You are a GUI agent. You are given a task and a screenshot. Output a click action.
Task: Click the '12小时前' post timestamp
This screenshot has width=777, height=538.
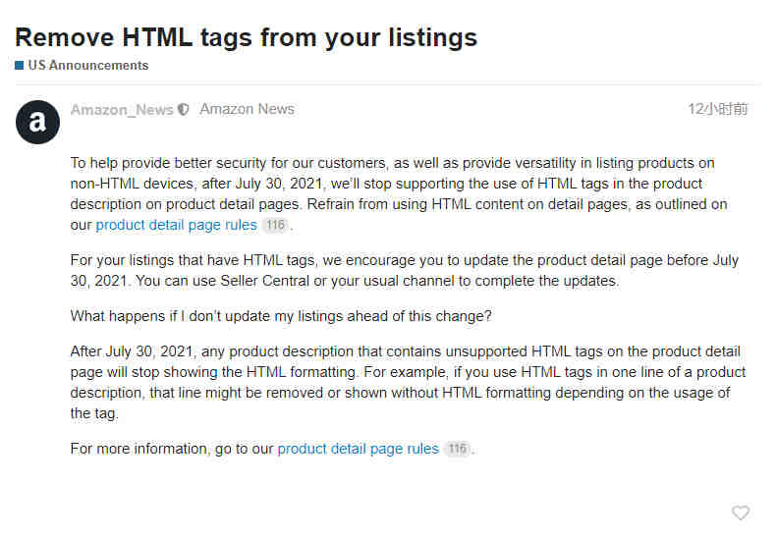717,109
